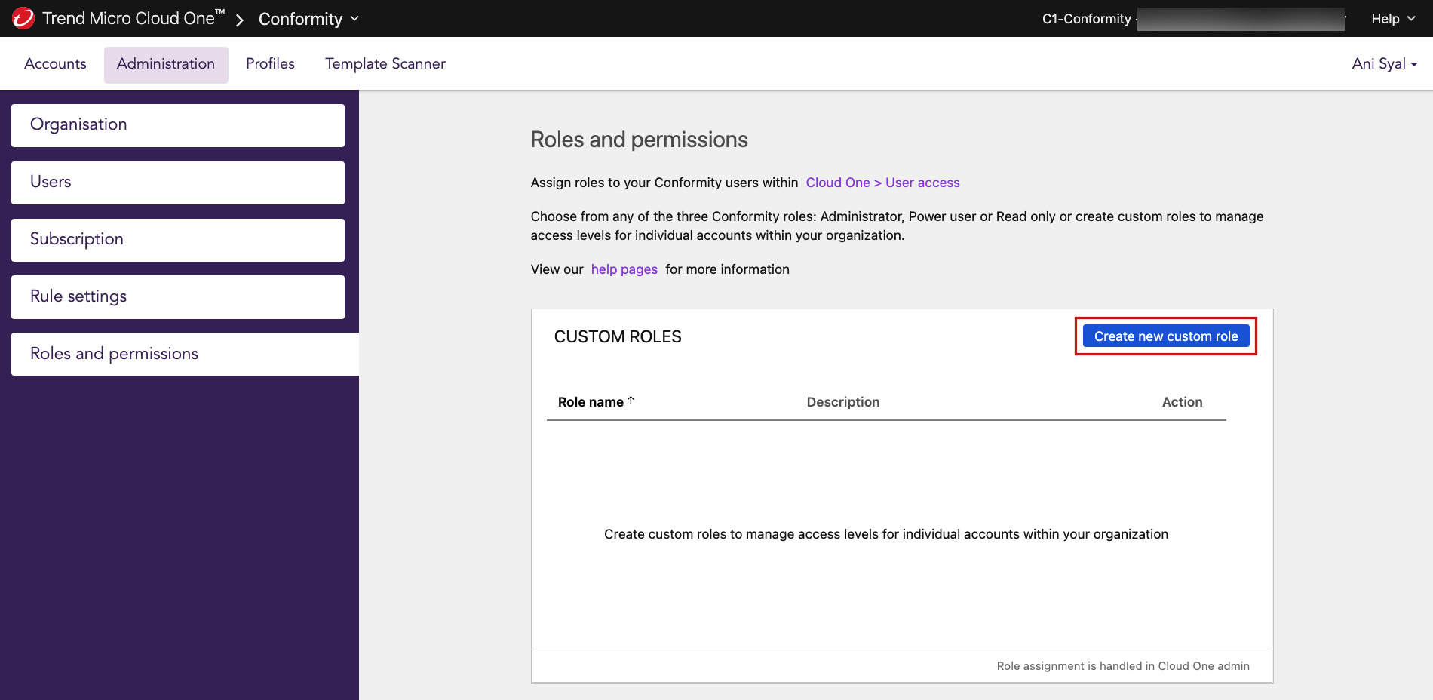Click the C1-Conformity account label
This screenshot has width=1433, height=700.
coord(1086,19)
